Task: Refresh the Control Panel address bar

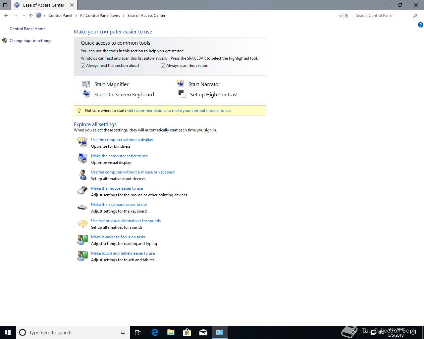Action: 346,16
